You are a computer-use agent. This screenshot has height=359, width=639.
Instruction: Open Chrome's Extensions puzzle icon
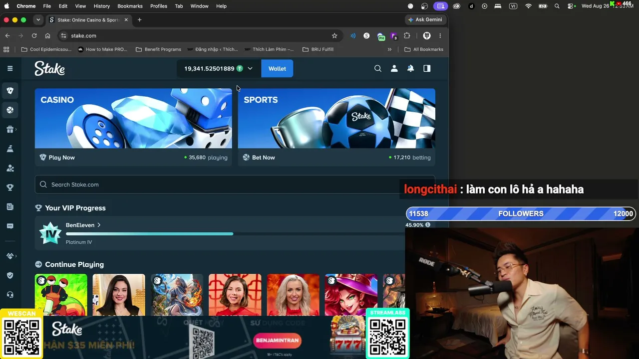(407, 36)
